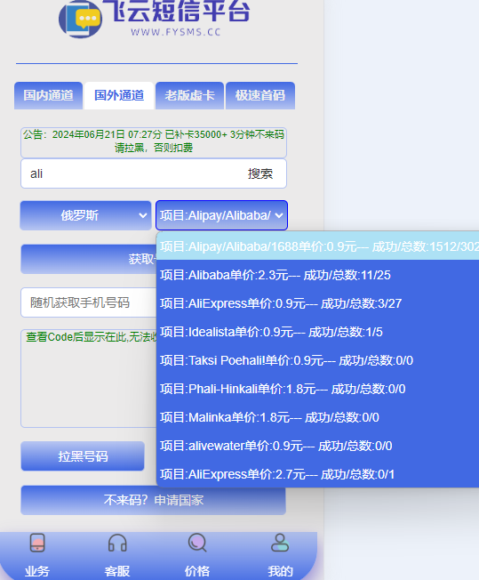The width and height of the screenshot is (479, 580).
Task: Open the 业务 phone icon in bottom navigation
Action: coord(37,543)
